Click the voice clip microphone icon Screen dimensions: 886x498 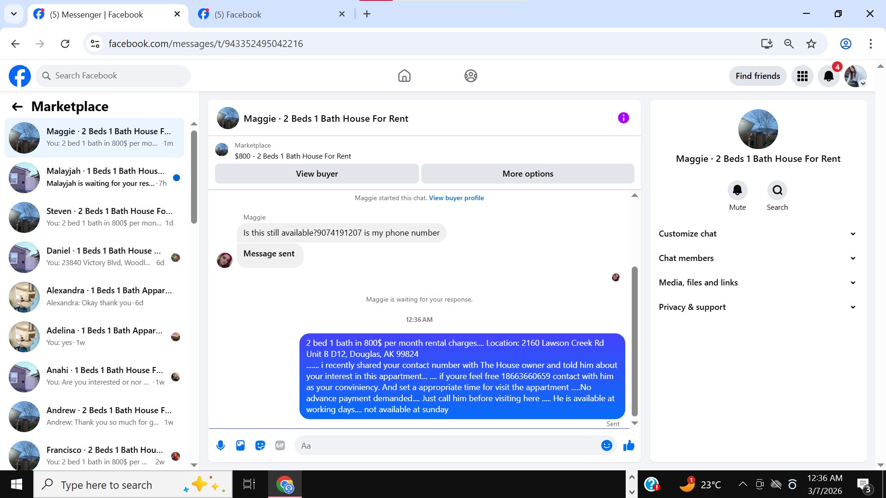click(221, 445)
